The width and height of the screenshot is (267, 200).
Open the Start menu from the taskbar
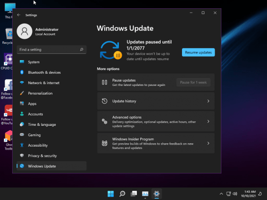(x=111, y=194)
